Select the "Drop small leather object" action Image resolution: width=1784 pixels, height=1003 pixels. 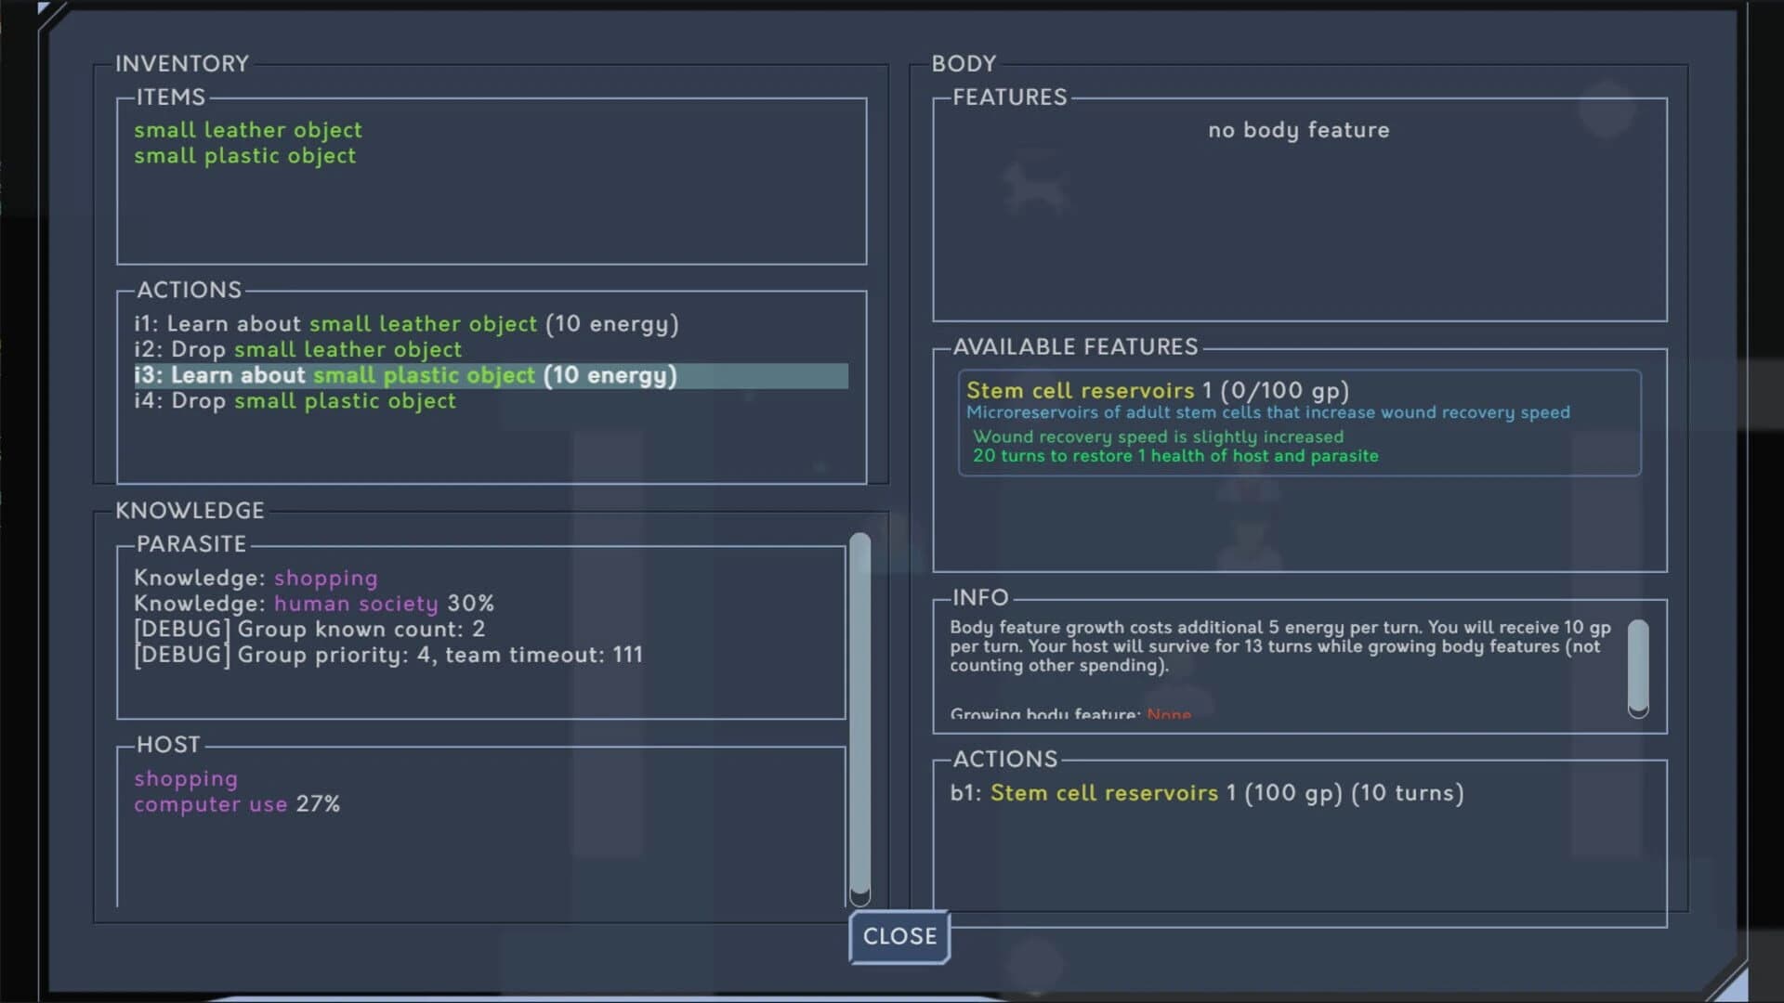click(297, 350)
